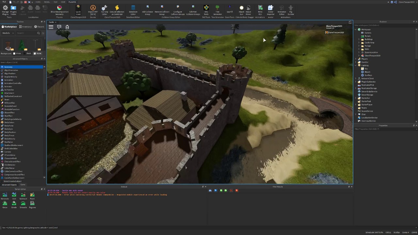This screenshot has height=235, width=418.
Task: Switch to the HOME ribbon tab
Action: click(x=38, y=2)
